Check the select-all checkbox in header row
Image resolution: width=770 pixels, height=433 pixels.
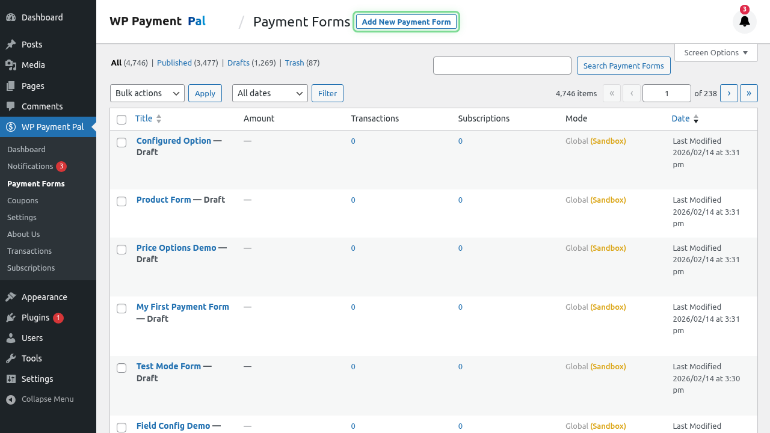122,120
